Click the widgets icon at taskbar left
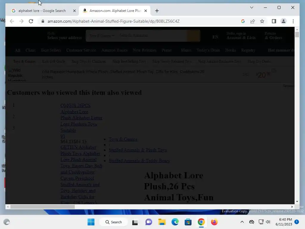 coord(7,222)
